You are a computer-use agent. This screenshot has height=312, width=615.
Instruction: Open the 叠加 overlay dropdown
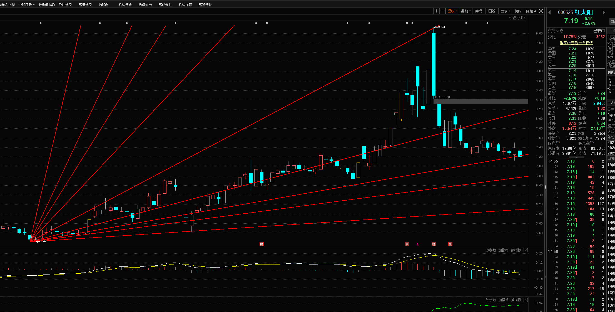pos(466,11)
